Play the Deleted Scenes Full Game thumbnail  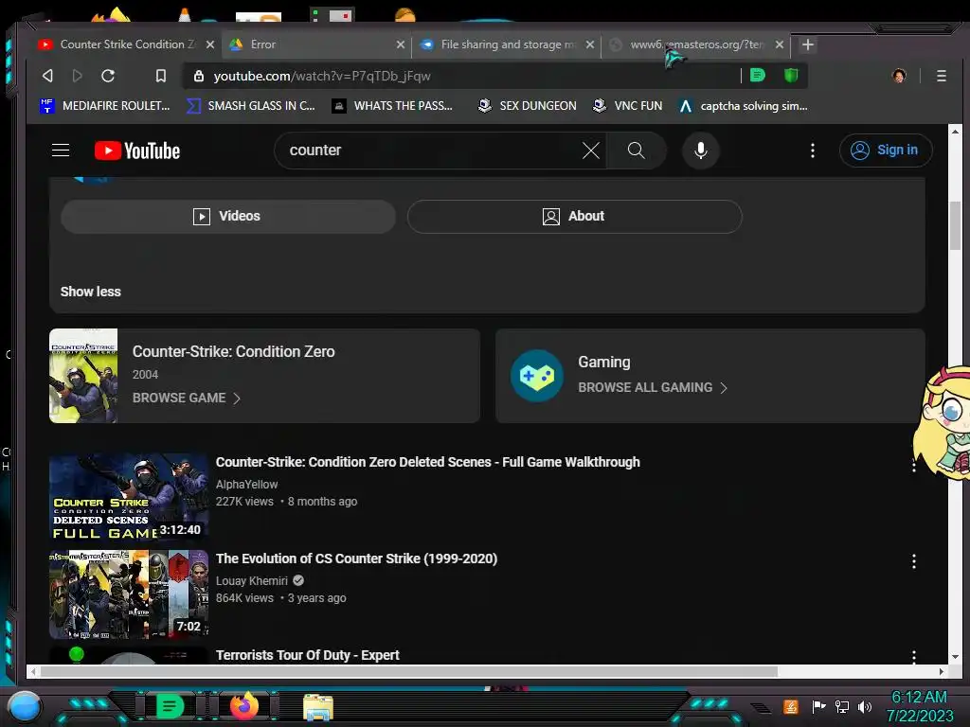click(x=129, y=498)
